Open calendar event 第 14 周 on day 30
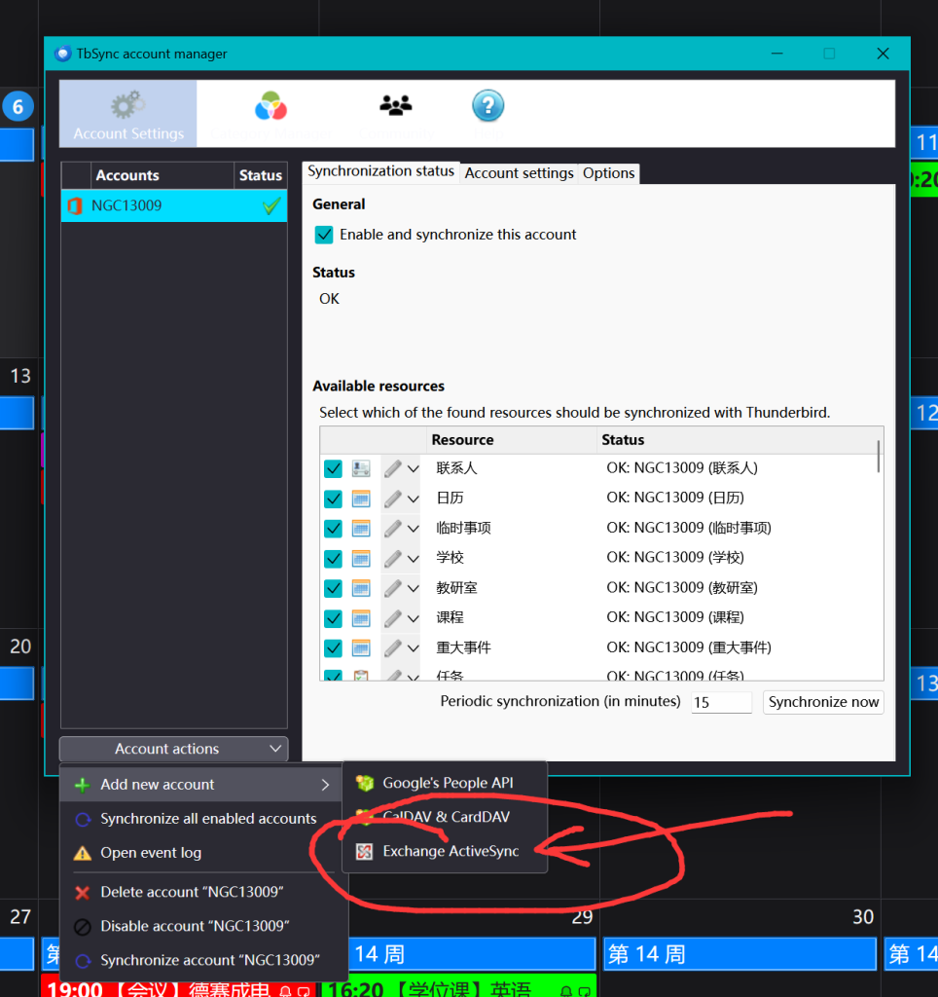Viewport: 938px width, 997px height. pyautogui.click(x=740, y=954)
